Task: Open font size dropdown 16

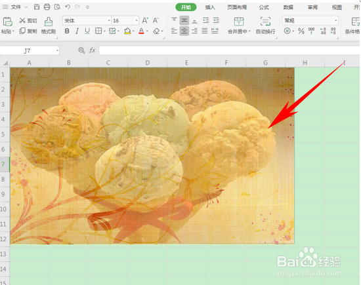Action: (137, 21)
